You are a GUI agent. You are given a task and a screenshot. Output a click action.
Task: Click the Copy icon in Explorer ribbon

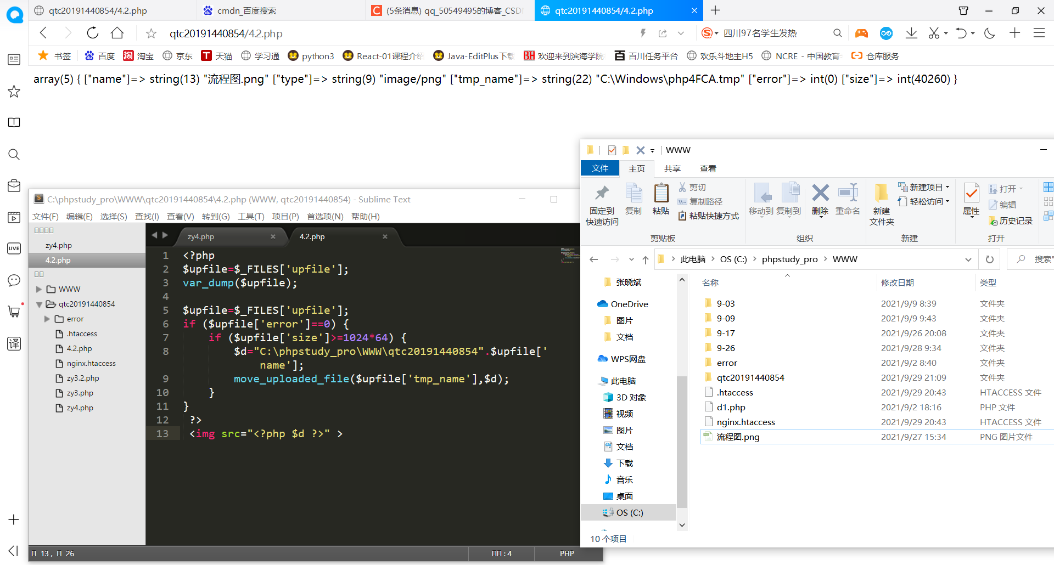pyautogui.click(x=633, y=199)
